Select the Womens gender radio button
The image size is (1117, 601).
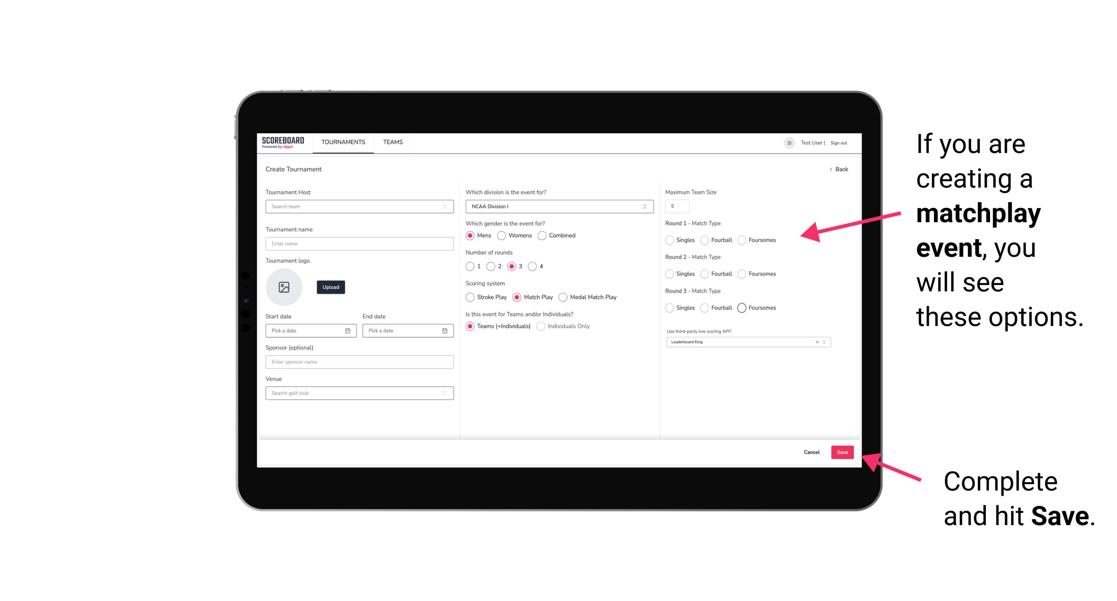tap(502, 235)
